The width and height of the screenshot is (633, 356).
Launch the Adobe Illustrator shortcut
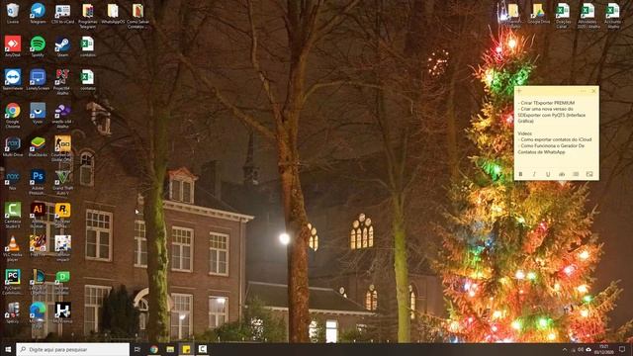pyautogui.click(x=38, y=216)
